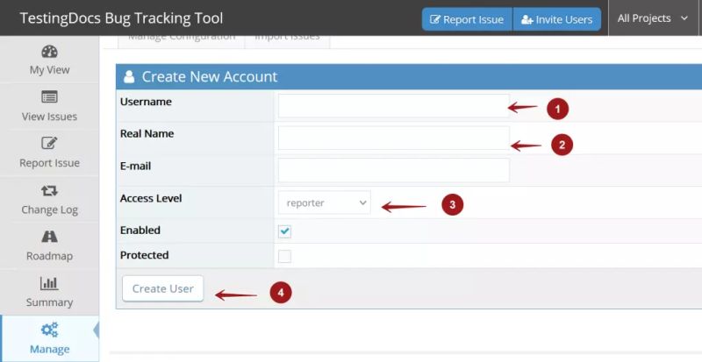This screenshot has width=702, height=362.
Task: Focus the Real Name input field
Action: click(393, 138)
